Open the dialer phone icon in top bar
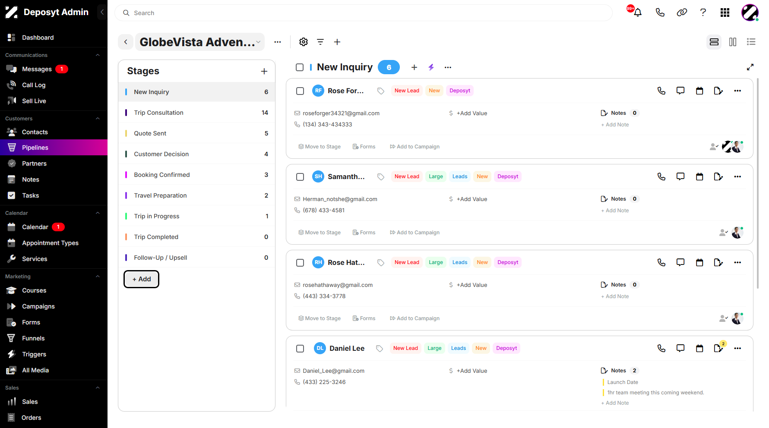 coord(660,13)
